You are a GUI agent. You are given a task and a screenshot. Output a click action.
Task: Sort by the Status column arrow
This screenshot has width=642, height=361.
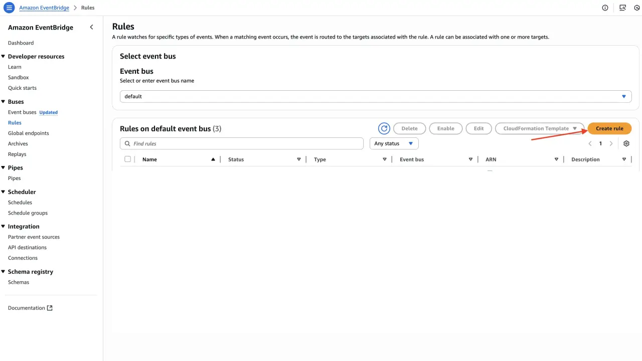[299, 159]
